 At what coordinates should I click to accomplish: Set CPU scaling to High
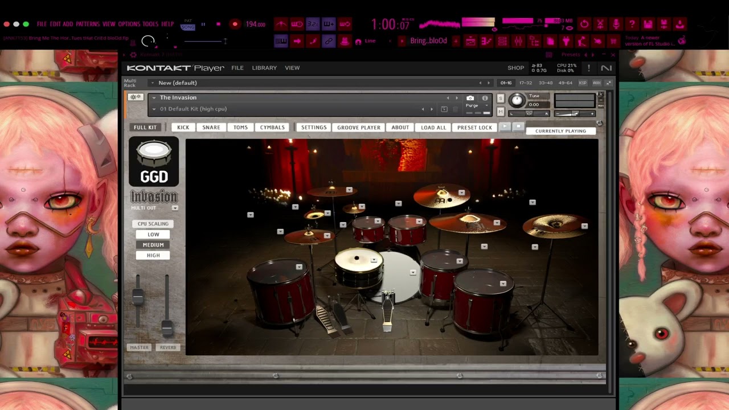(x=153, y=256)
